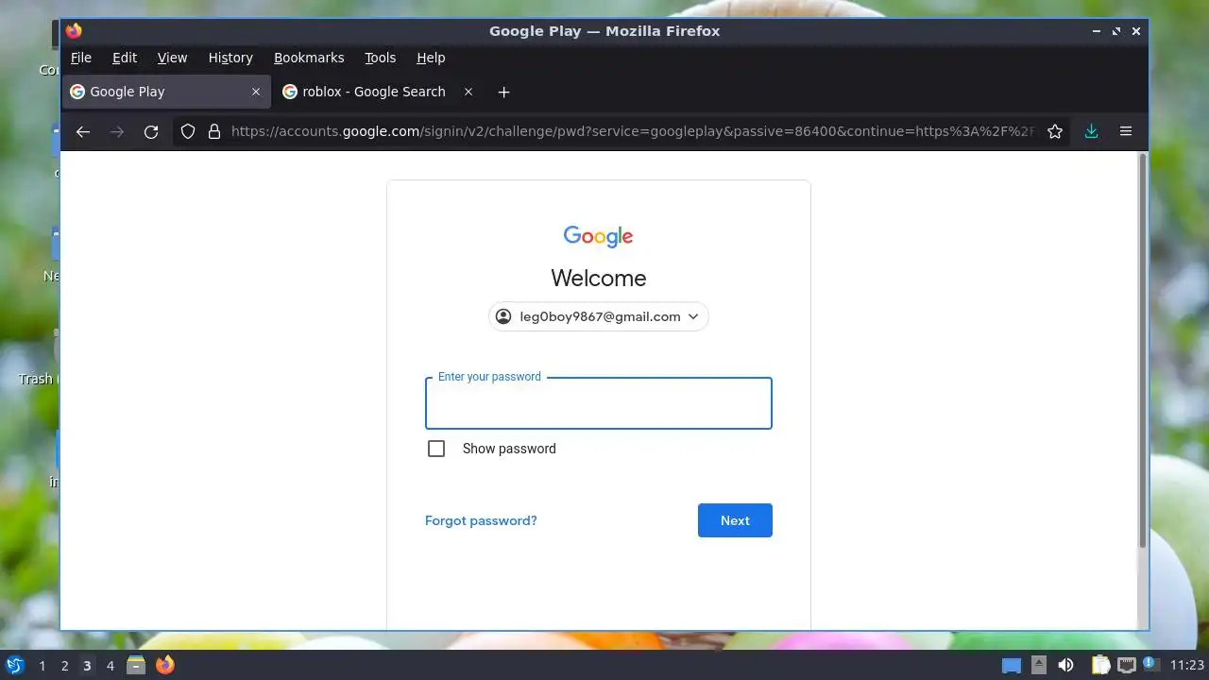Click the 11:23 clock
This screenshot has width=1209, height=680.
point(1187,666)
